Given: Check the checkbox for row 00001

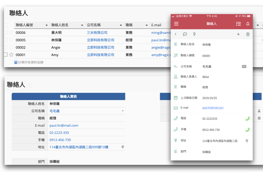Looking at the screenshot, I should point(6,55).
